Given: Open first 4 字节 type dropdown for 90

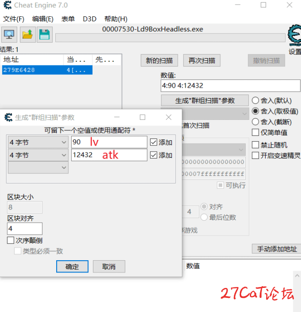Looking at the screenshot, I should (x=38, y=142).
